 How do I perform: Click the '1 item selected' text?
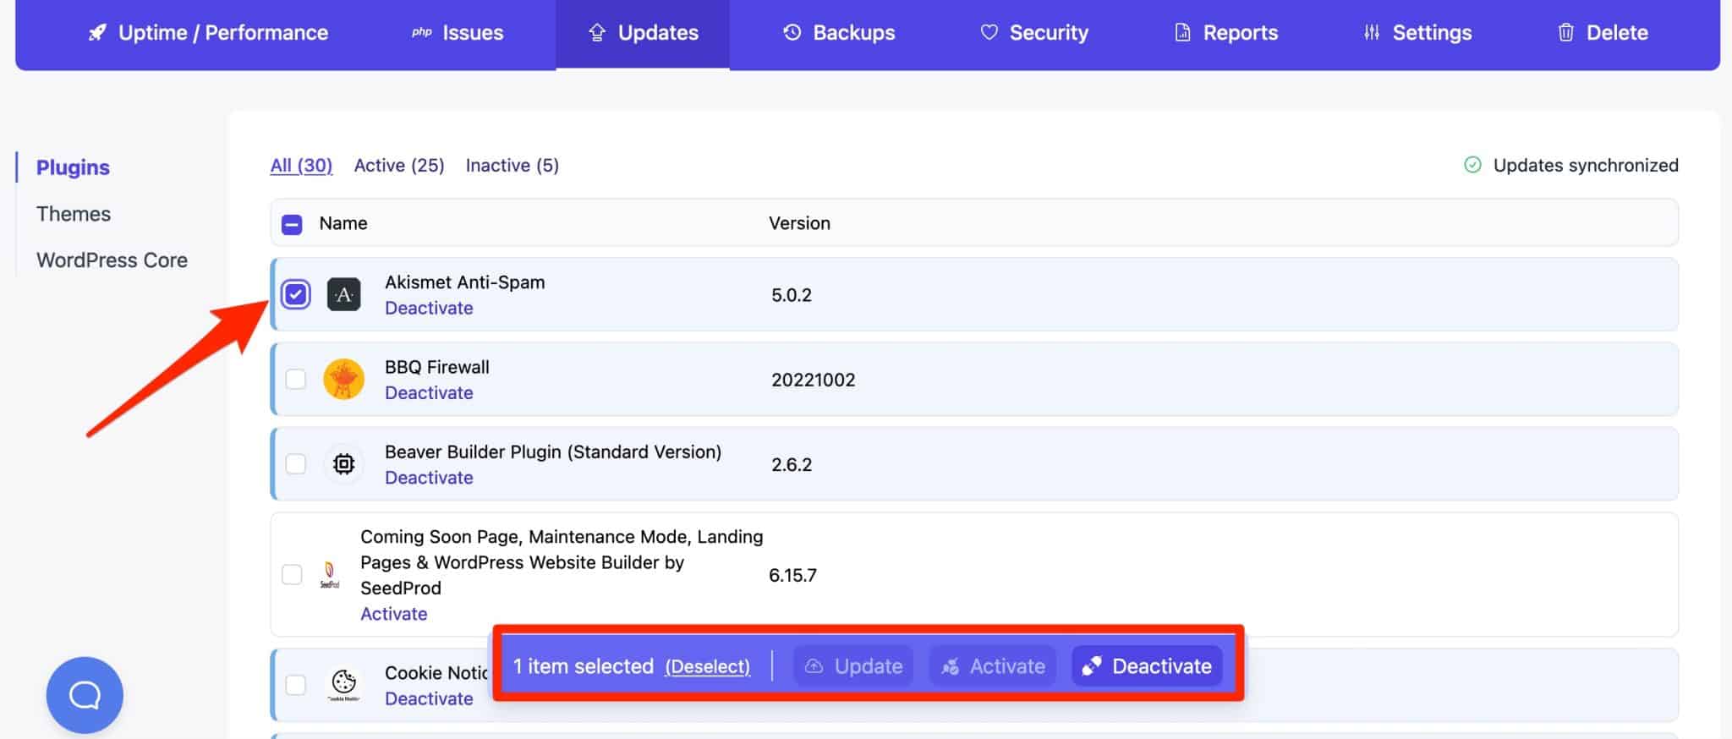pyautogui.click(x=584, y=666)
